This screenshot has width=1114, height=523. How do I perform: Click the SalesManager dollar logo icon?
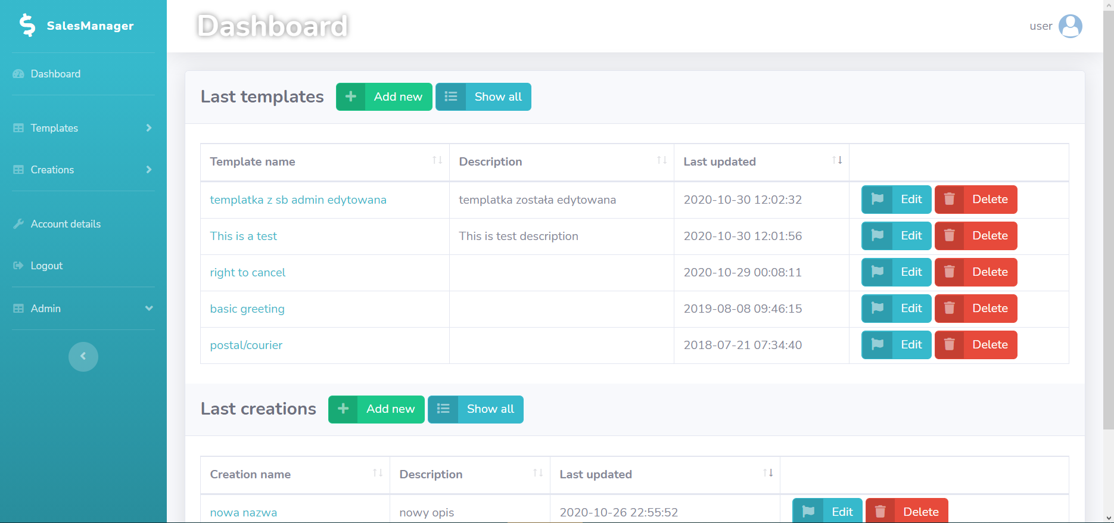pyautogui.click(x=27, y=26)
